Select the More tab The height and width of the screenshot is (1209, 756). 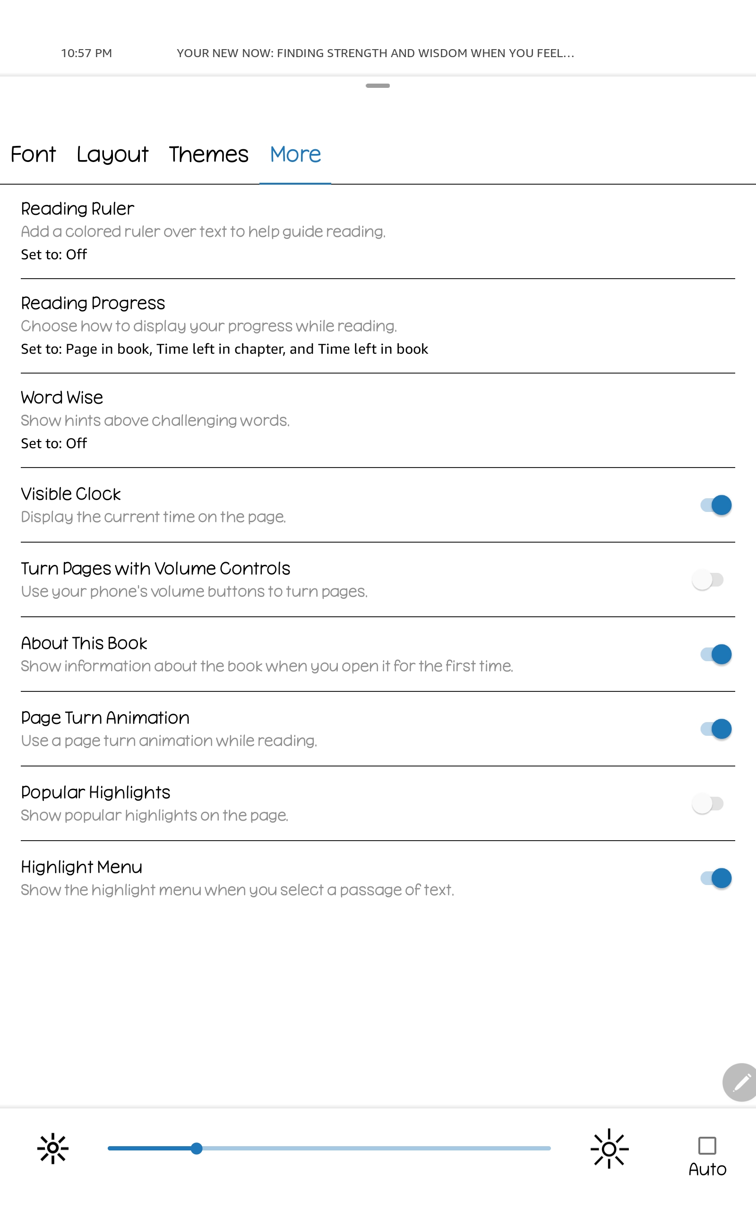(294, 154)
